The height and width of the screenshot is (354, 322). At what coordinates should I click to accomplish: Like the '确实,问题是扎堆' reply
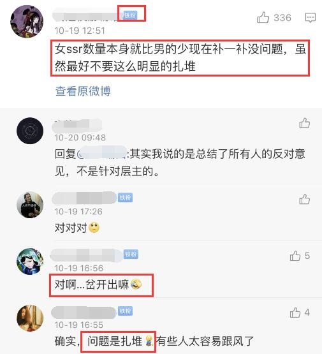click(295, 313)
